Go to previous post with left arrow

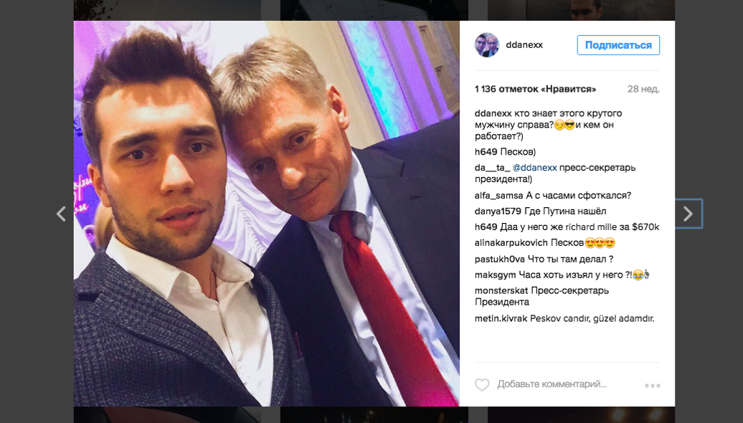coord(61,214)
